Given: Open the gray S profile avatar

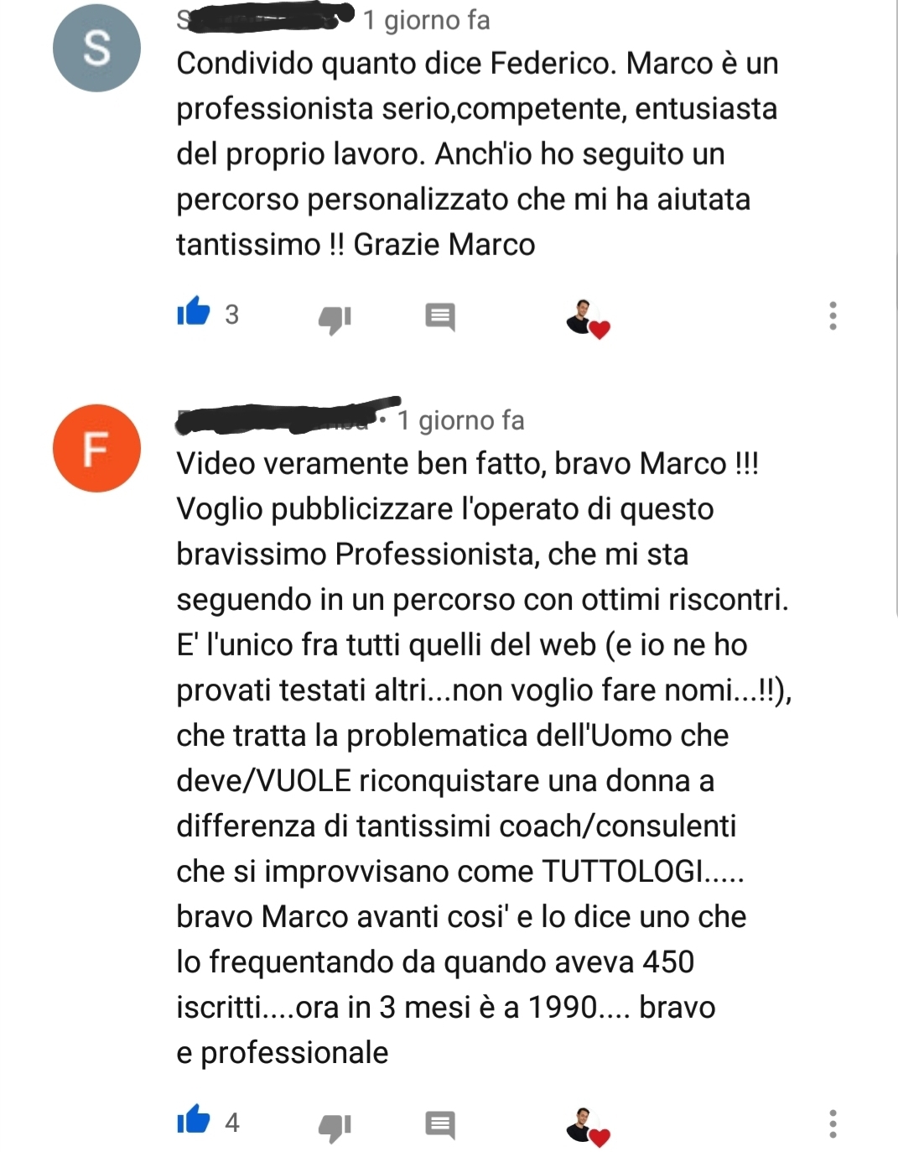Looking at the screenshot, I should [x=96, y=48].
